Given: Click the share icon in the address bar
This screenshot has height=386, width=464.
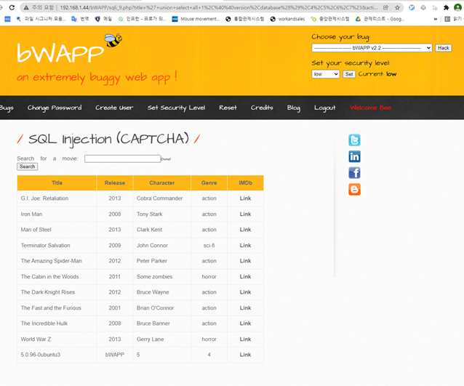Looking at the screenshot, I should click(385, 8).
